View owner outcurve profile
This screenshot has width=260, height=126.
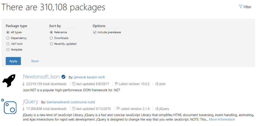79,102
